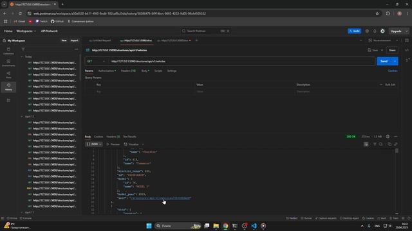412x231 pixels.
Task: Switch to the Scripts tab
Action: 158,71
